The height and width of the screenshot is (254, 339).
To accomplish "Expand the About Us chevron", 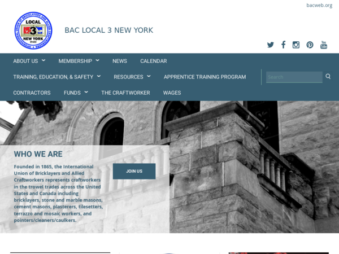I will pos(44,60).
